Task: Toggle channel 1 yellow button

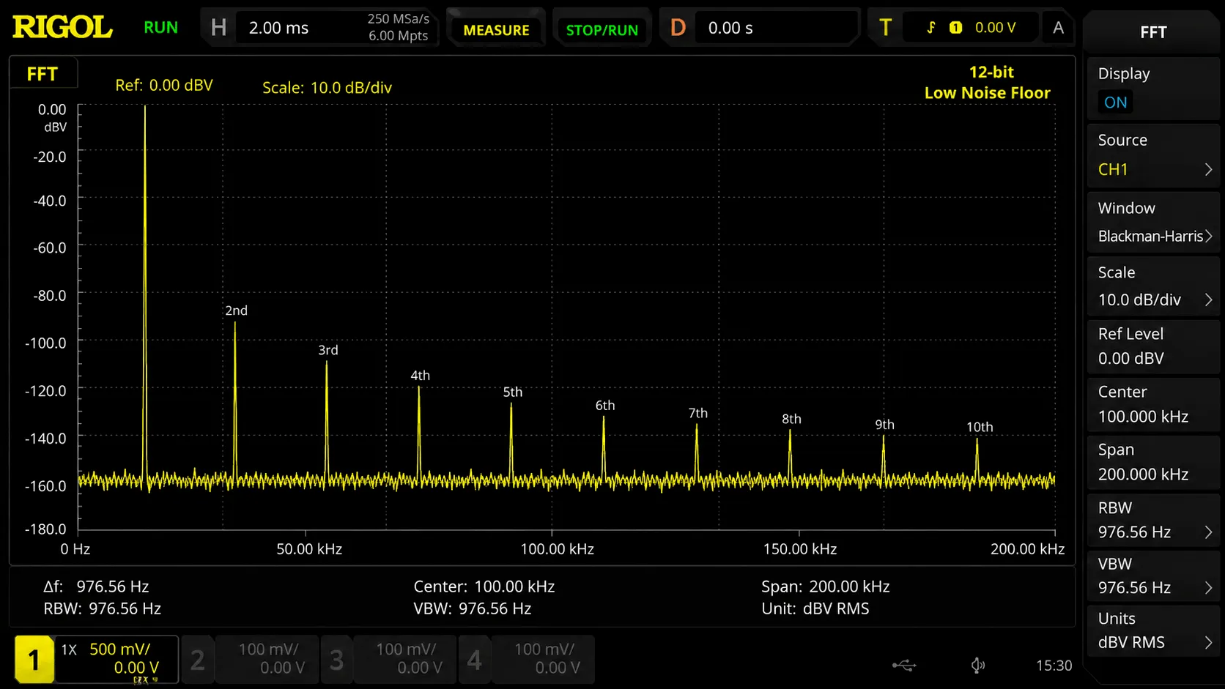Action: coord(34,660)
